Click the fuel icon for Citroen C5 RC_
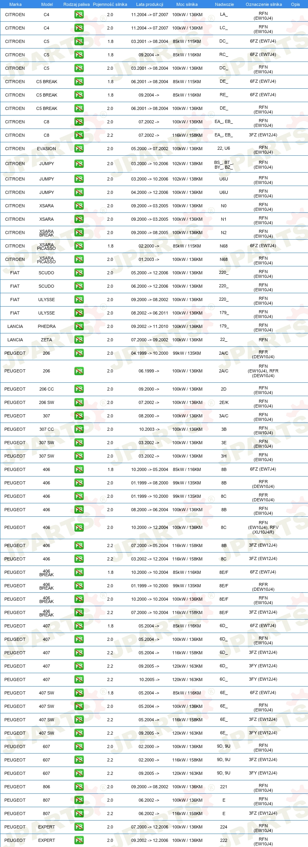The width and height of the screenshot is (308, 847). coord(79,55)
